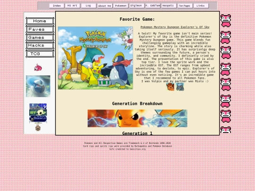Open the Hacks sidebar page
The height and width of the screenshot is (191, 255).
tap(40, 45)
